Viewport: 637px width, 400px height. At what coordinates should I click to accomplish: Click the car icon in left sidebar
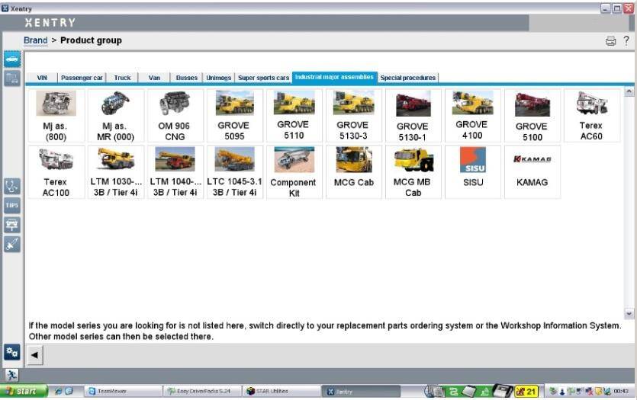[12, 59]
